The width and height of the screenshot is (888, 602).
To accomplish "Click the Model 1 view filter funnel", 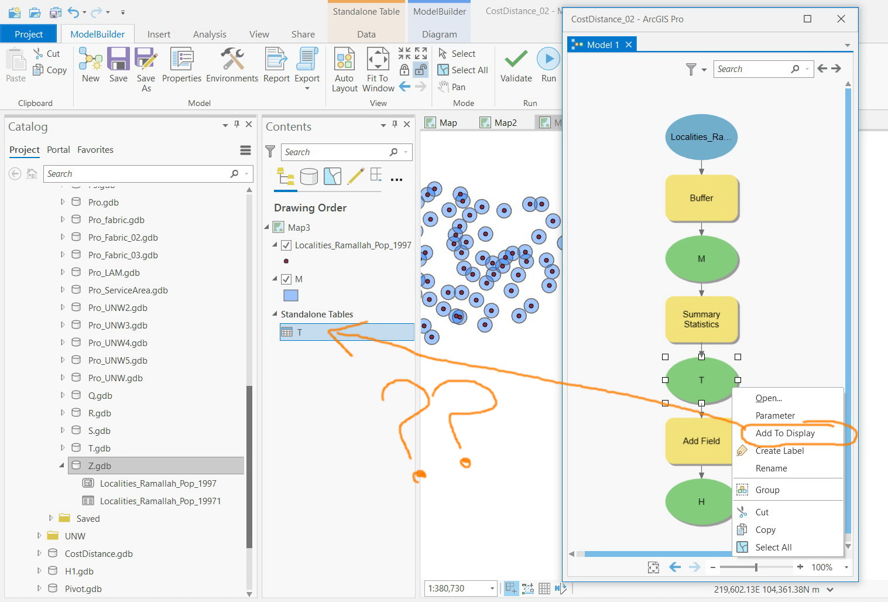I will 691,69.
